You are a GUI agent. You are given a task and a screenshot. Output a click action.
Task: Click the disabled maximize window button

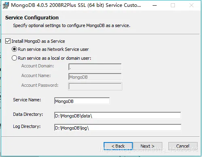(173, 5)
